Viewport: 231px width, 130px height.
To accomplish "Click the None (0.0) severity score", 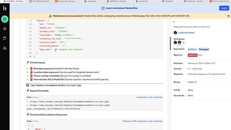I will (x=197, y=69).
